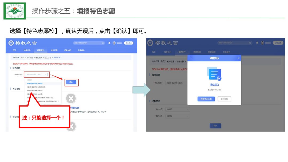Click the notification bell in the right screenshot
The width and height of the screenshot is (288, 162).
pos(257,43)
